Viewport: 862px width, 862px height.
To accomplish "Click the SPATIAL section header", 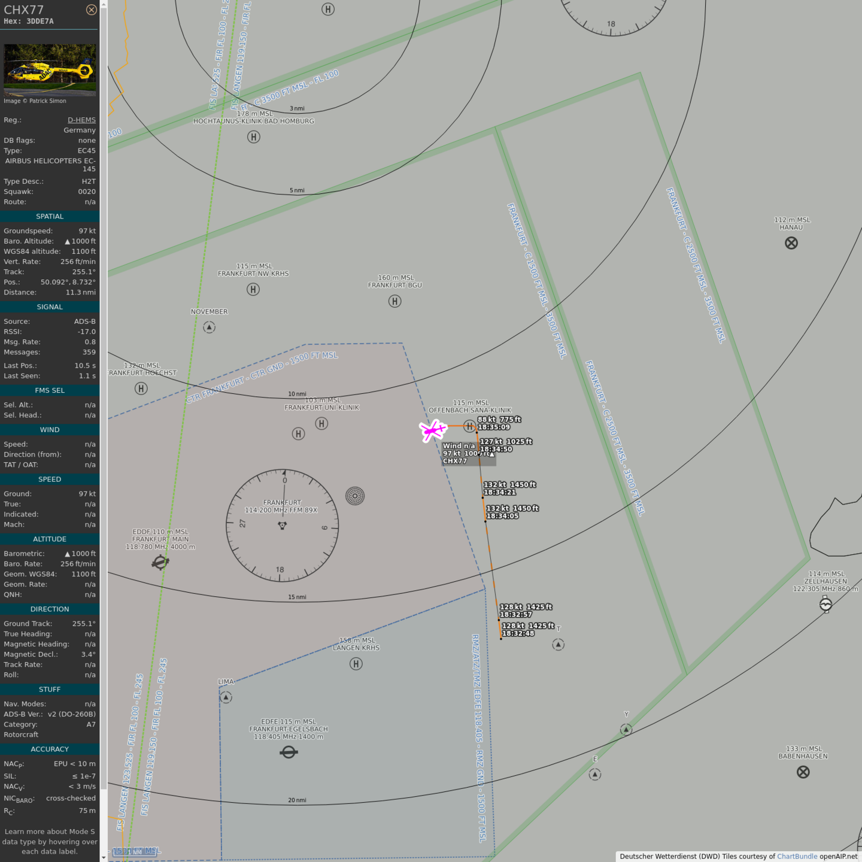I will (50, 217).
